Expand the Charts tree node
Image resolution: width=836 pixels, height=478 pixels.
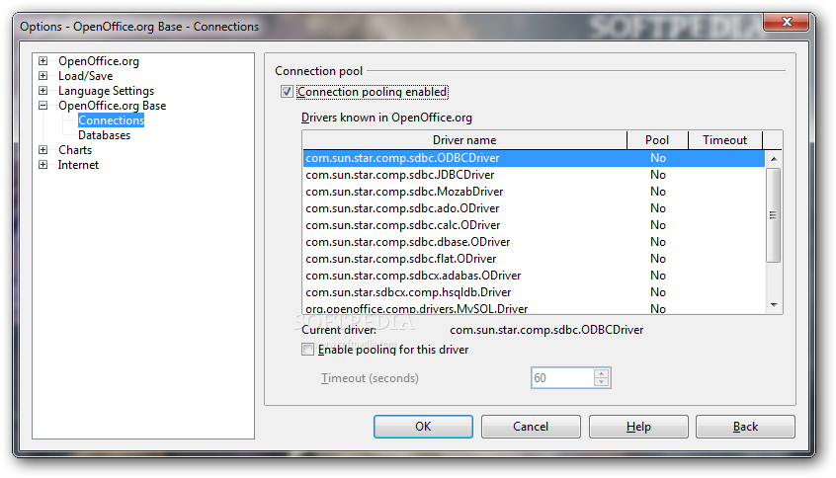(x=43, y=150)
